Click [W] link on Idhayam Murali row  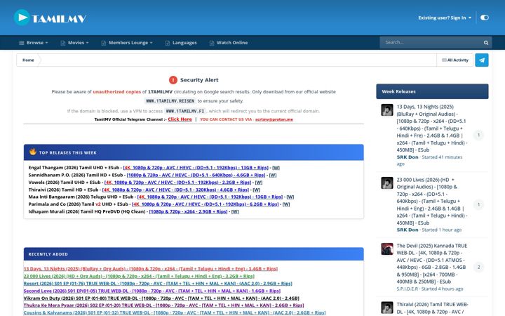235,212
